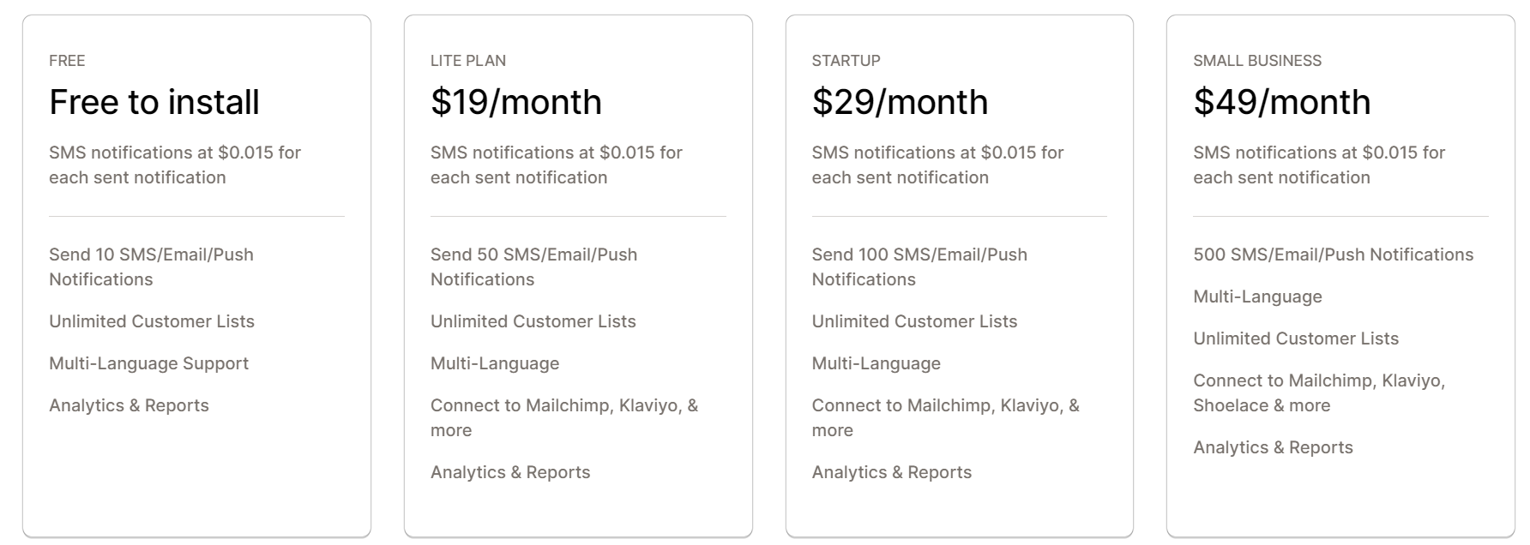This screenshot has height=545, width=1530.
Task: Click "Send 100 SMS/Email/Push Notifications" text
Action: pyautogui.click(x=919, y=267)
